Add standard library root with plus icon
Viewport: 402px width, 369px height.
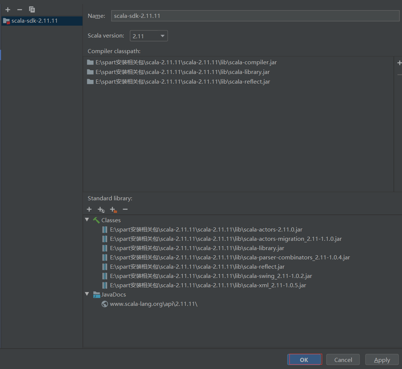(x=89, y=210)
